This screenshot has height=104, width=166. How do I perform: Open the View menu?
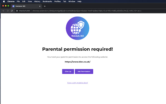30,1
